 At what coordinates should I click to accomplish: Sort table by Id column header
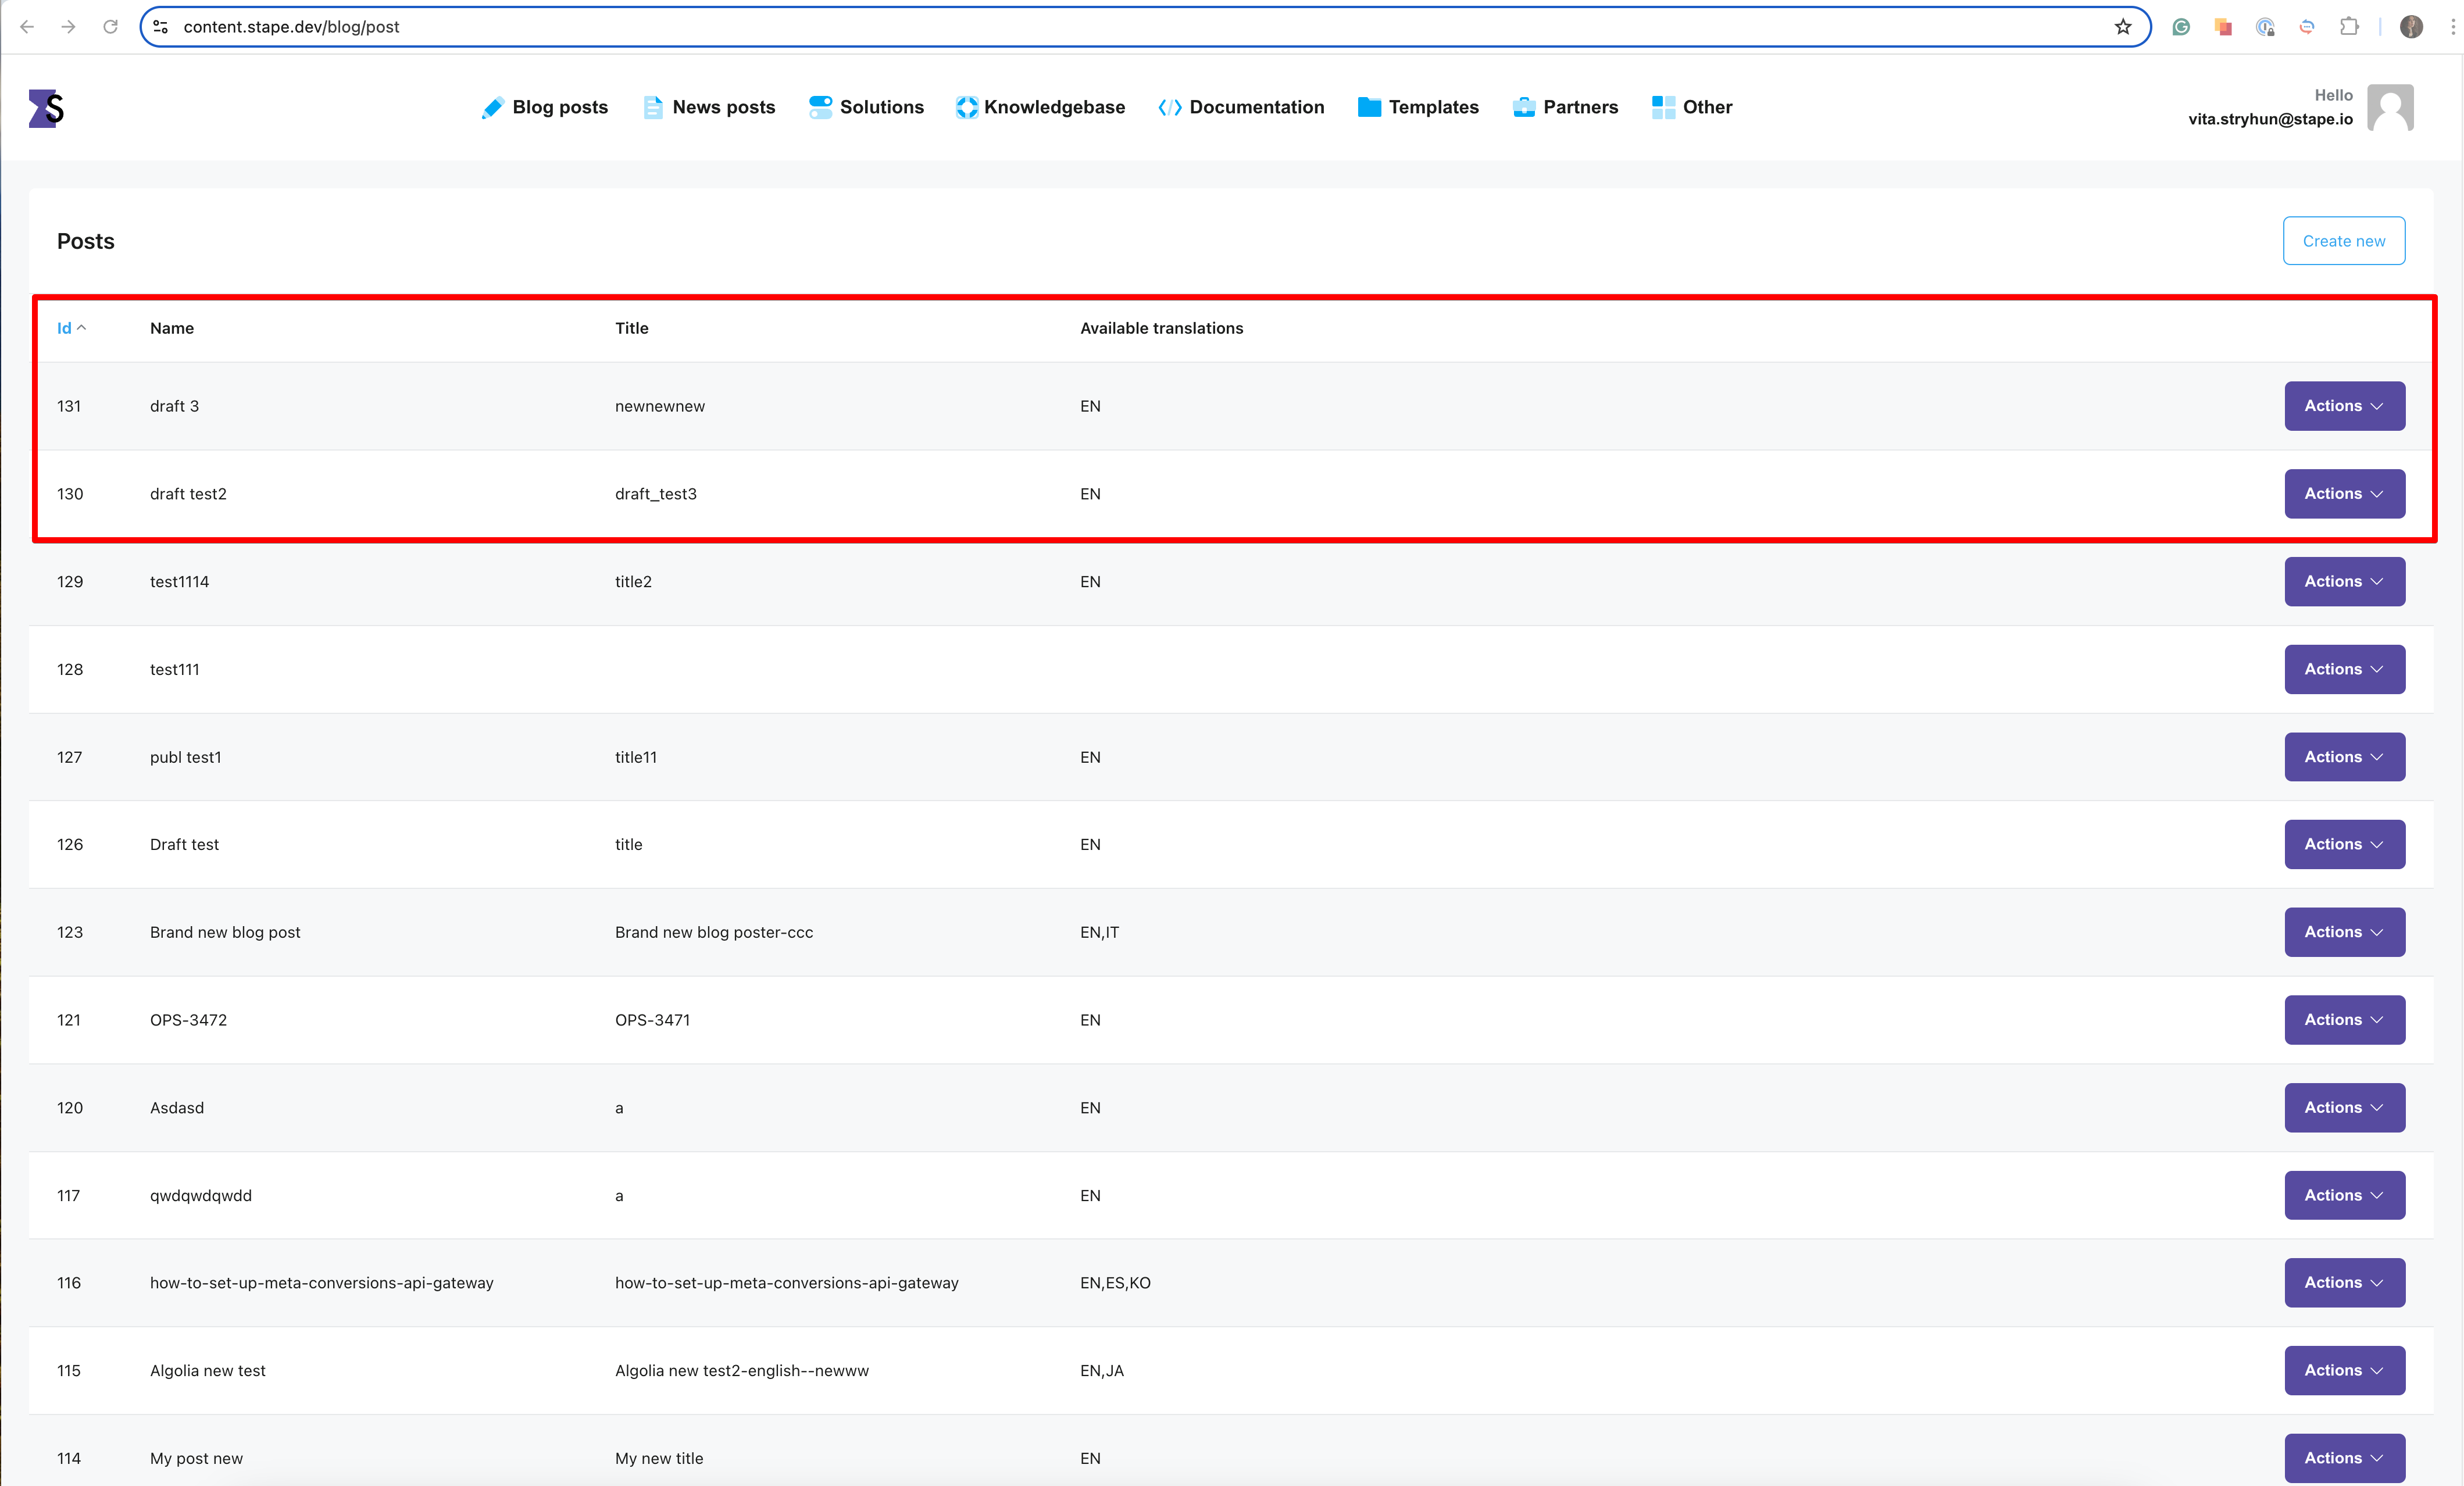(x=71, y=328)
